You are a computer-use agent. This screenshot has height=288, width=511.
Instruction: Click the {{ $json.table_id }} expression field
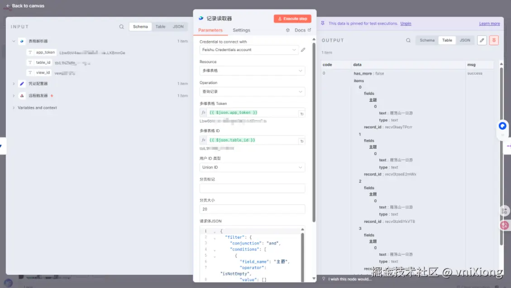pyautogui.click(x=253, y=140)
